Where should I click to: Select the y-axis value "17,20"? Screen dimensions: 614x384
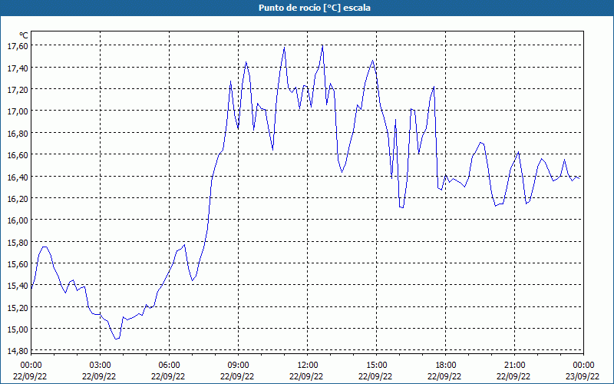coord(18,89)
